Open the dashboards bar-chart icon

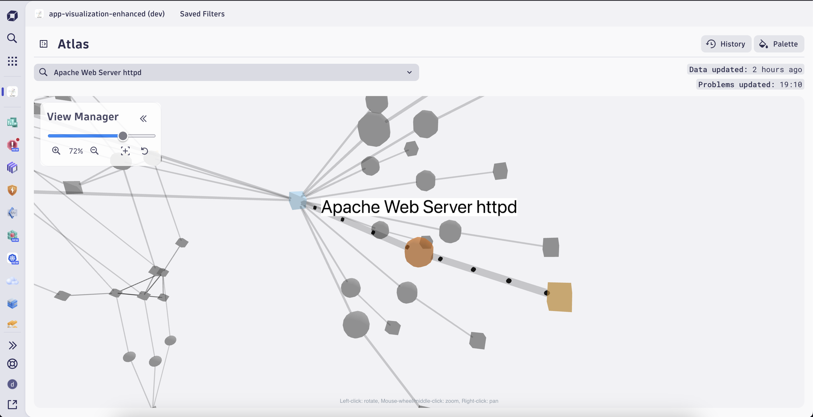12,122
